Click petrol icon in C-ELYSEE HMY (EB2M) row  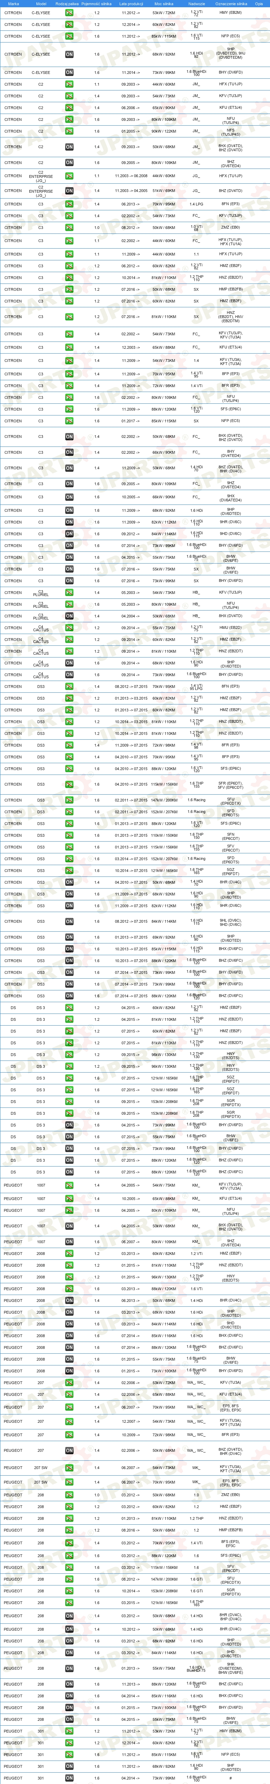pos(69,12)
